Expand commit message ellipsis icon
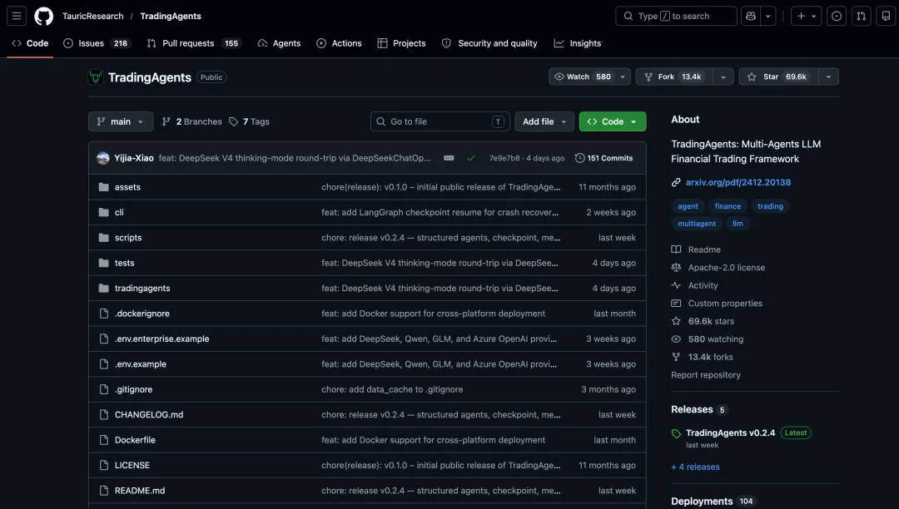 pyautogui.click(x=449, y=158)
